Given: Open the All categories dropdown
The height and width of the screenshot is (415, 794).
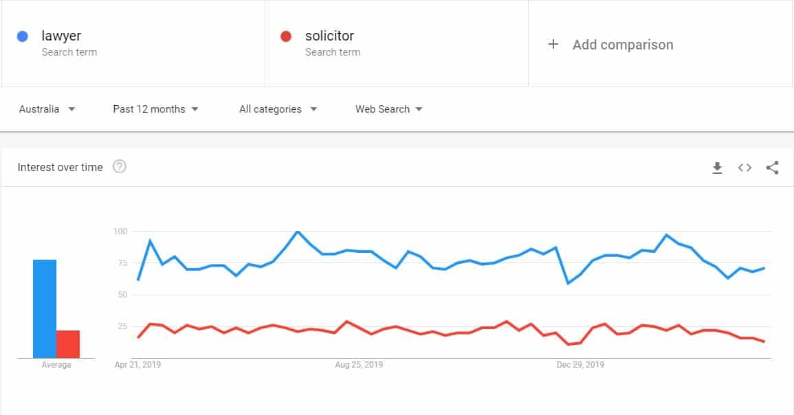Looking at the screenshot, I should click(x=278, y=109).
